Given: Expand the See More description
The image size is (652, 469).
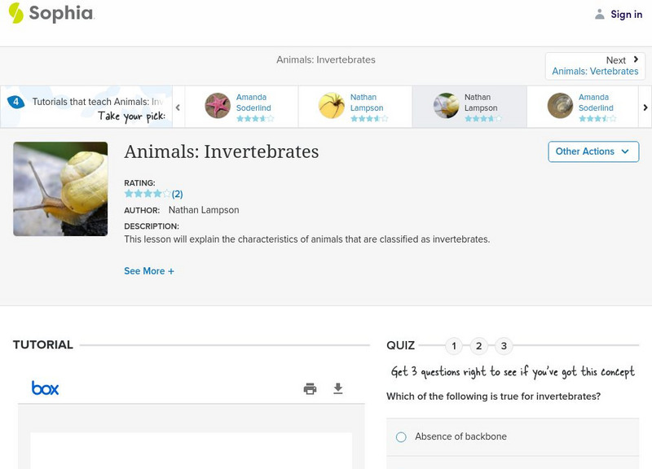Looking at the screenshot, I should (x=149, y=270).
